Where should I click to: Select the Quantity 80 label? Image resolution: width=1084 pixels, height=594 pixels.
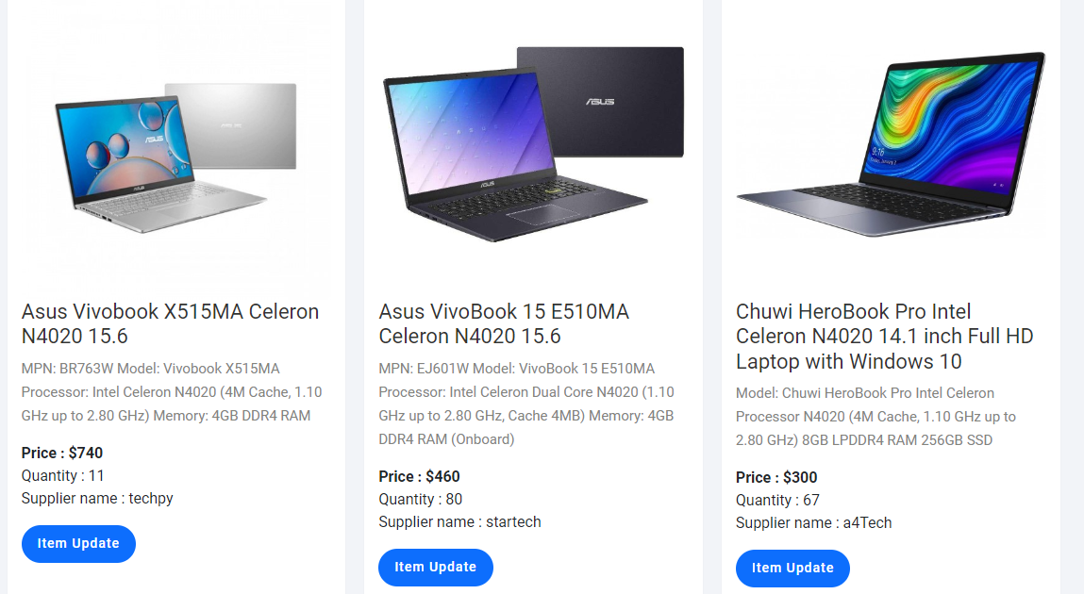(421, 500)
